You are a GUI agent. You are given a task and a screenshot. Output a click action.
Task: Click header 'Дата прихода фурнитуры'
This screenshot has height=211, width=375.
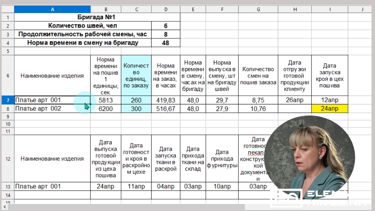(222, 159)
